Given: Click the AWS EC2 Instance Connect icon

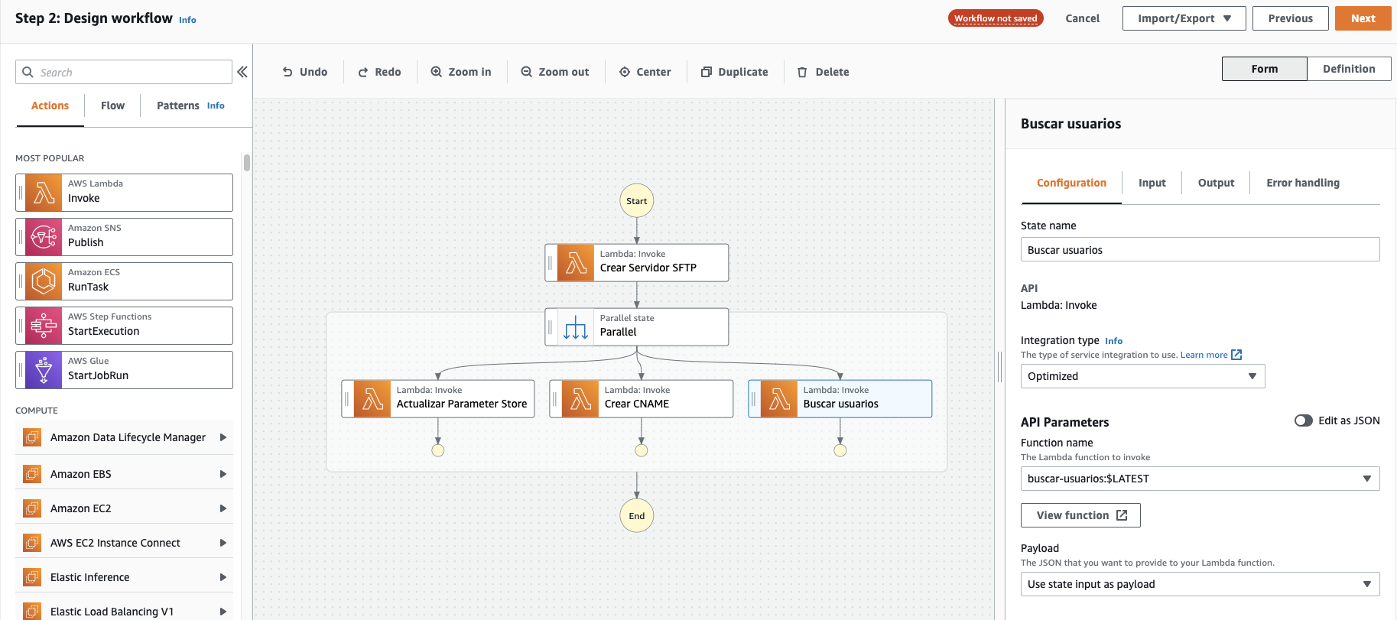Looking at the screenshot, I should tap(32, 543).
